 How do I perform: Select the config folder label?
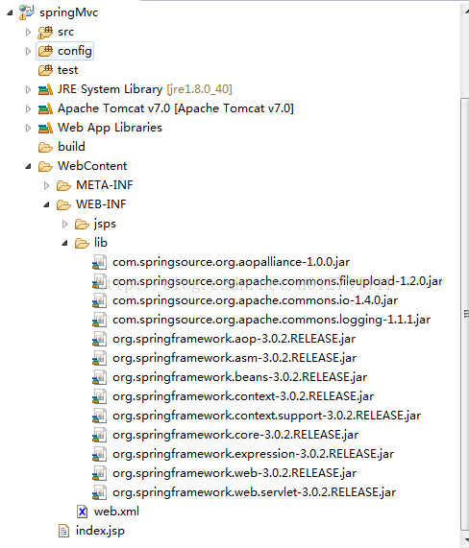[75, 52]
